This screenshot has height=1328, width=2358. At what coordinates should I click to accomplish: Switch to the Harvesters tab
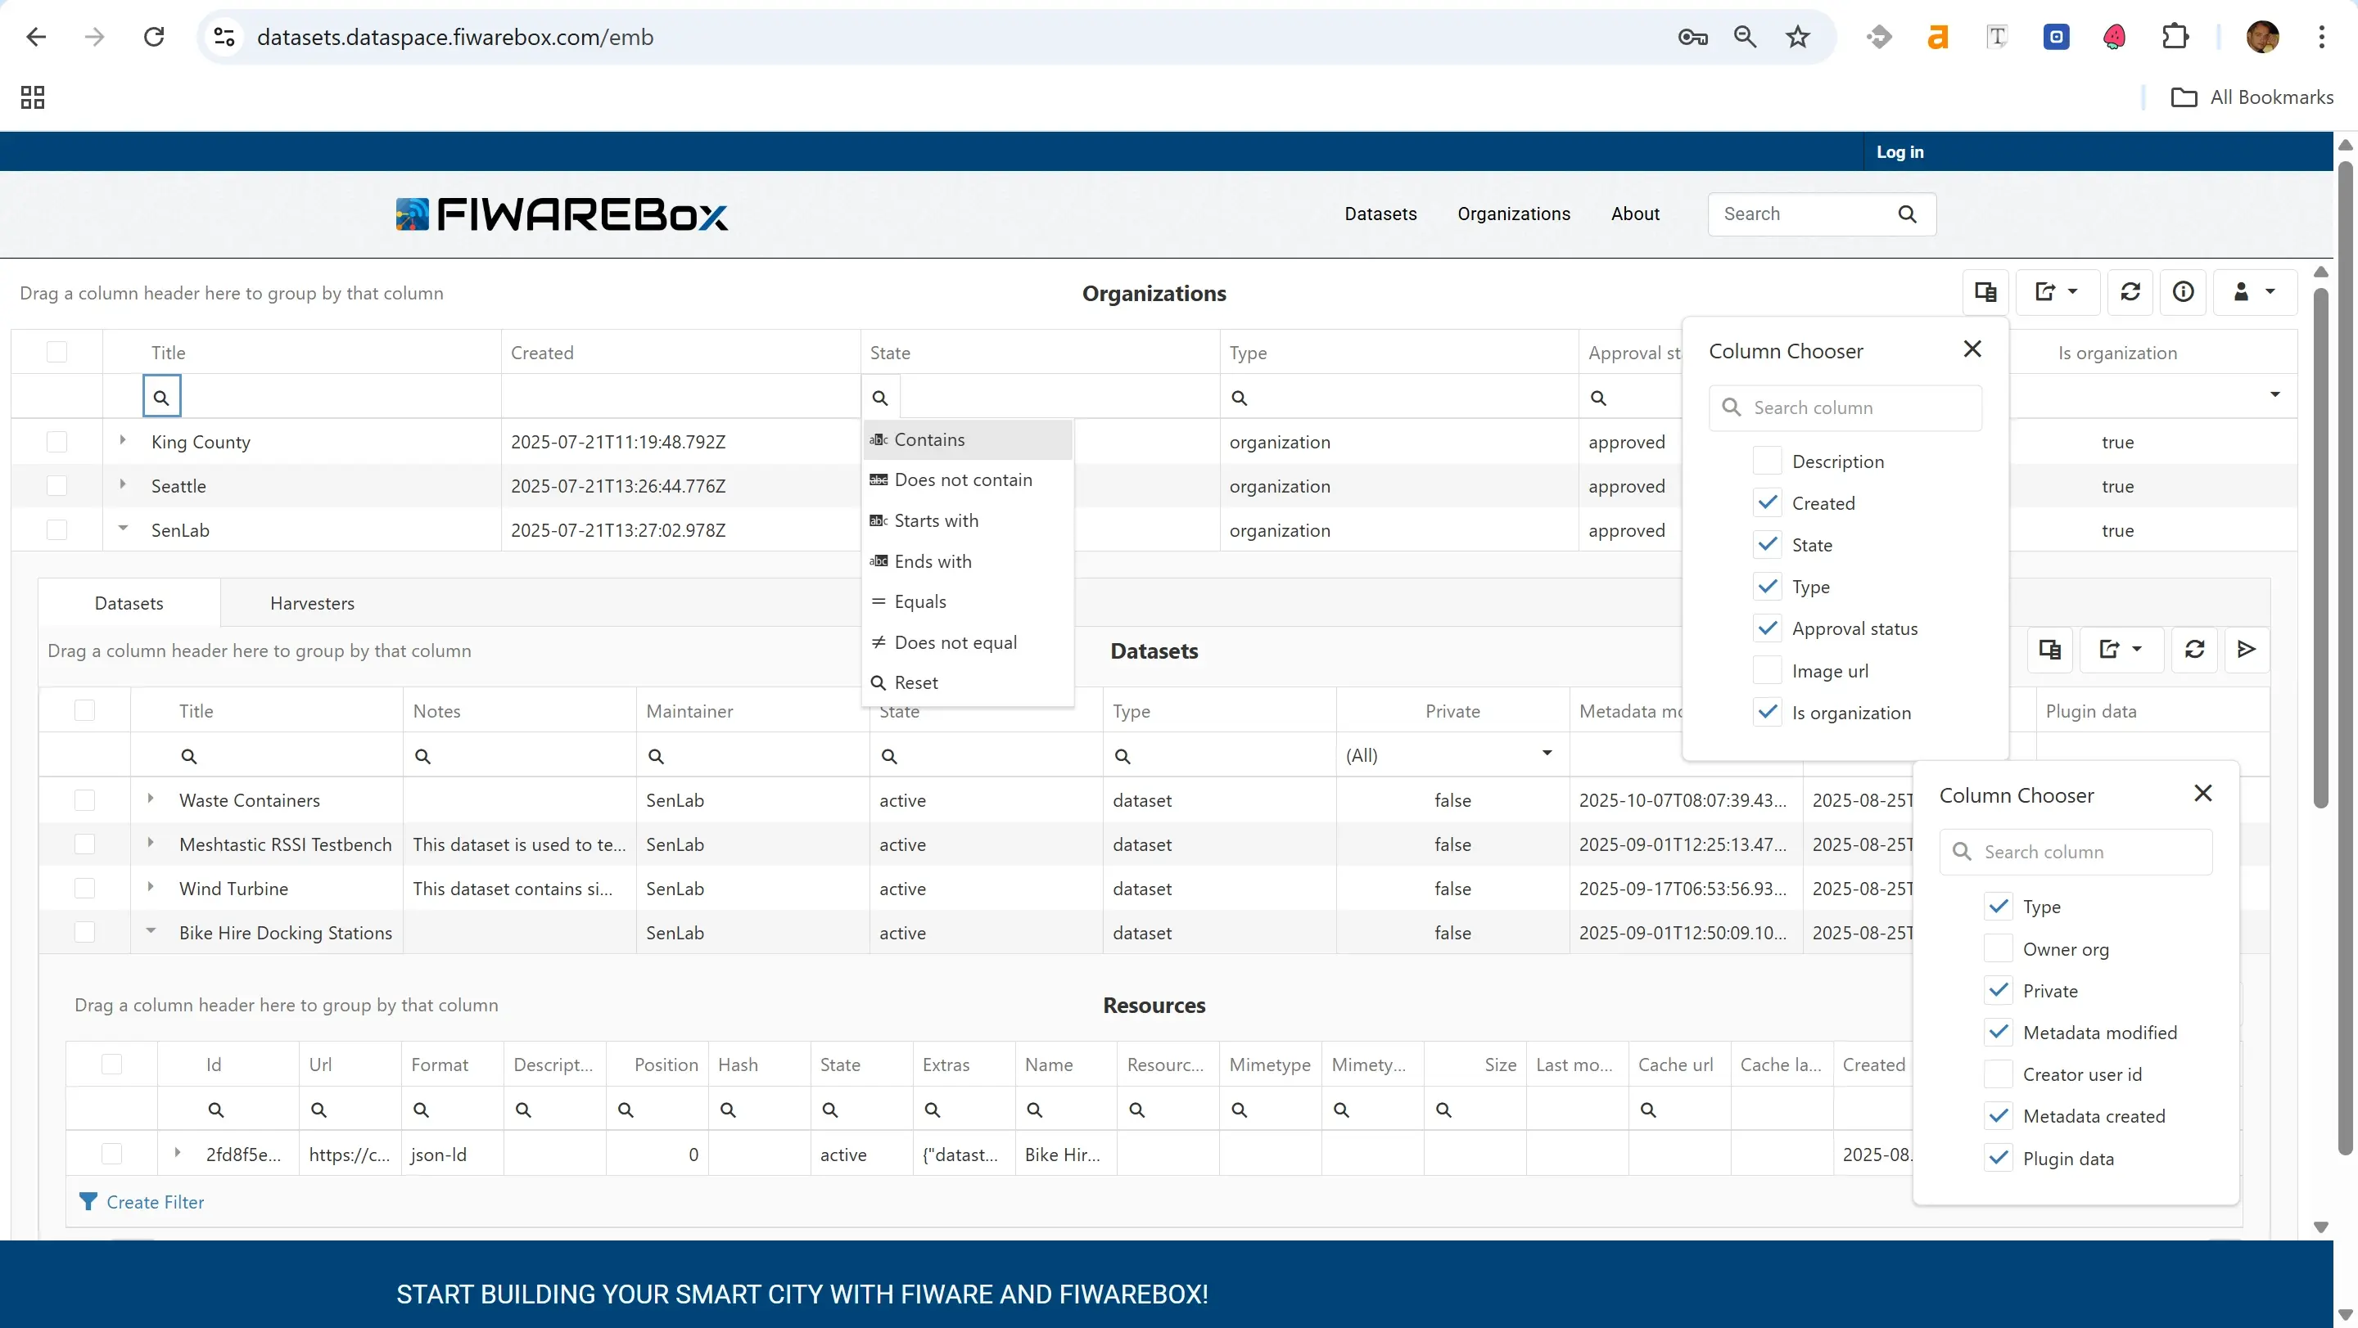click(312, 603)
